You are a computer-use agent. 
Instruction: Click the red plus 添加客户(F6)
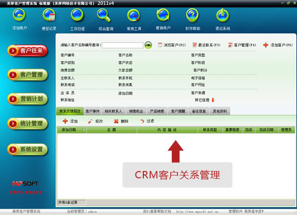pyautogui.click(x=266, y=45)
